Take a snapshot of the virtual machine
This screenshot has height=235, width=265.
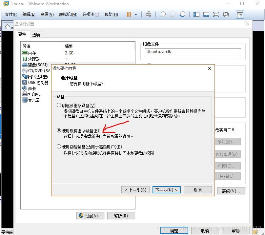[163, 14]
